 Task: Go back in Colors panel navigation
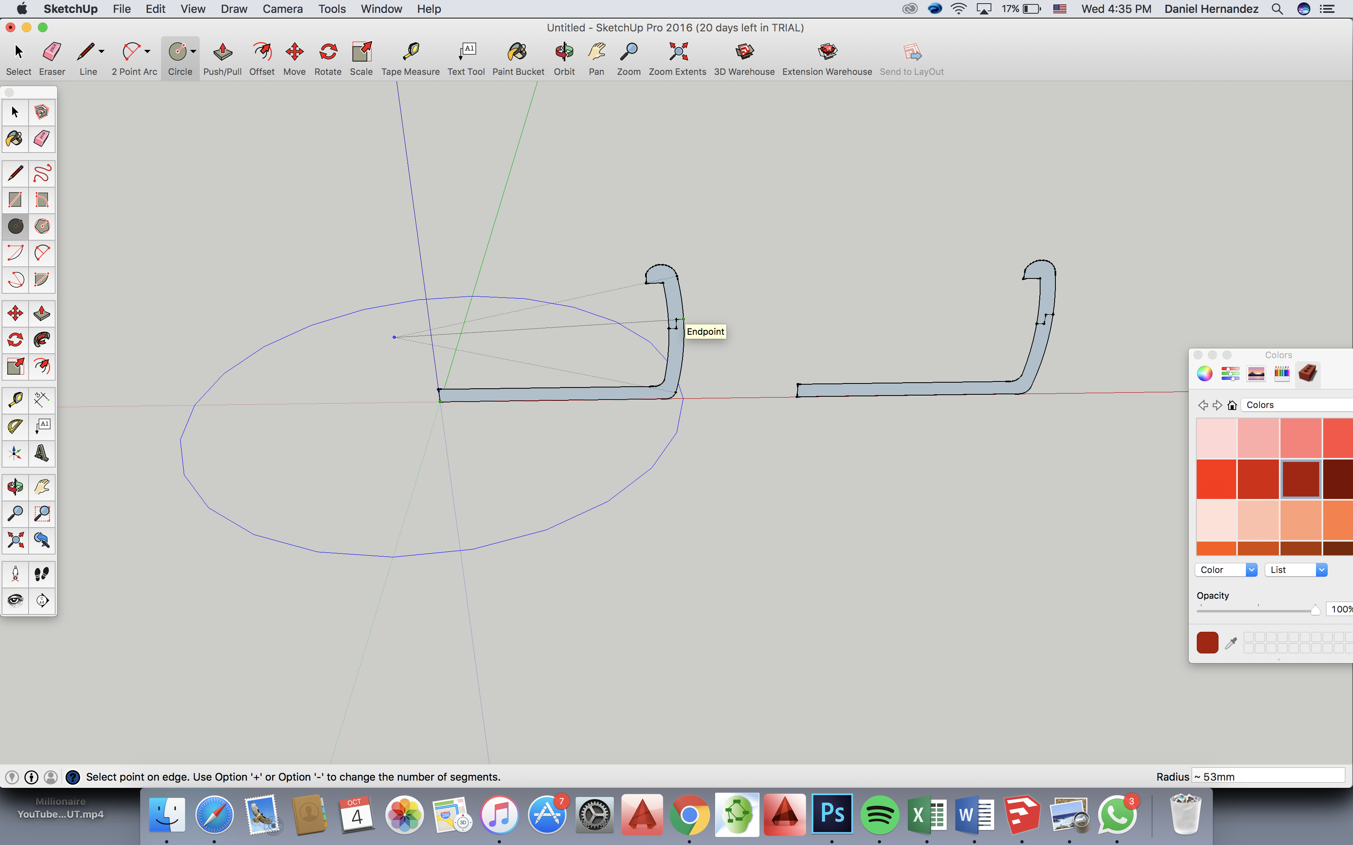click(1203, 405)
